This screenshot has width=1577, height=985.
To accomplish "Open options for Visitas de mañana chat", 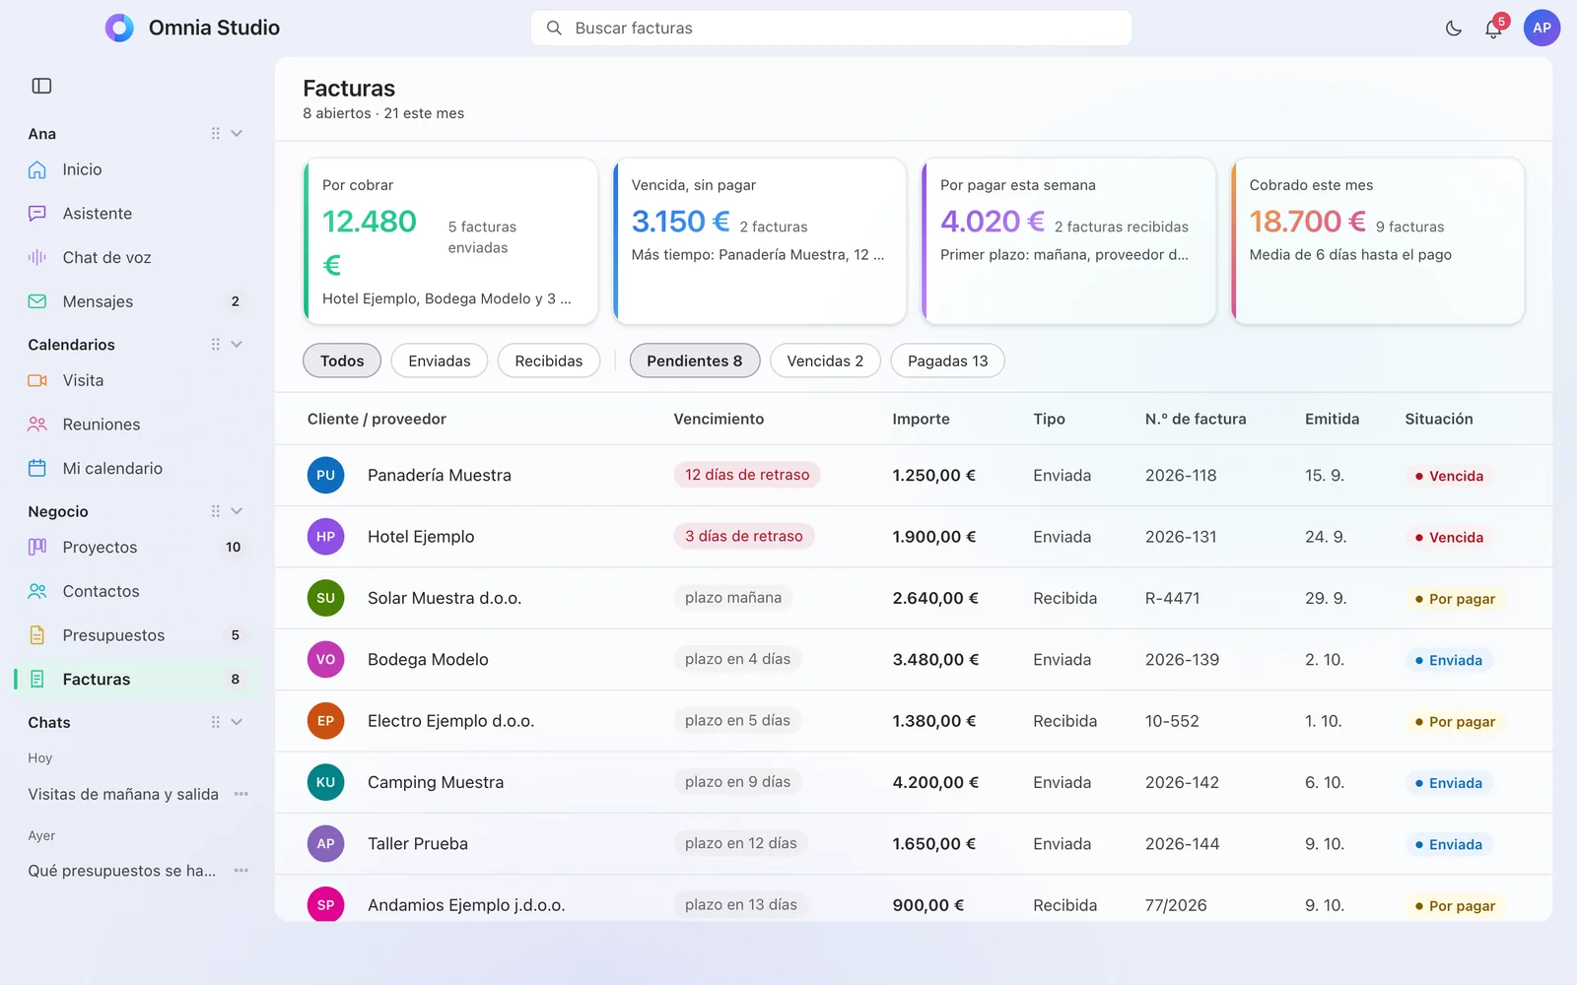I will (x=241, y=794).
